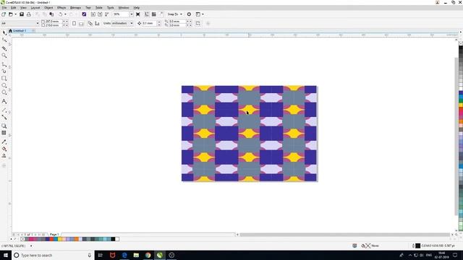This screenshot has height=260, width=463.
Task: Select the Artistic Media tool
Action: pos(4,71)
